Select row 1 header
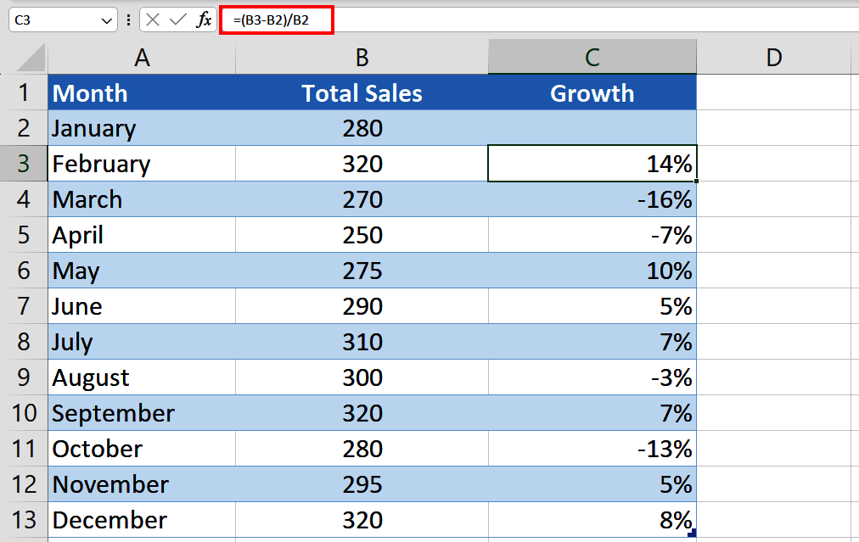 click(x=24, y=92)
